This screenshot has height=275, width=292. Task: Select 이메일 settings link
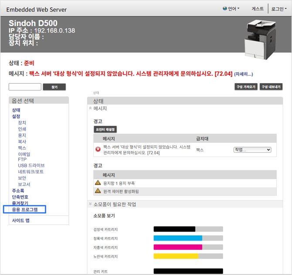pyautogui.click(x=24, y=154)
